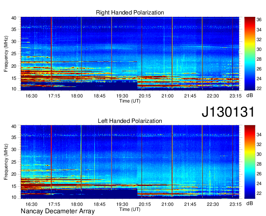Click the 20:15 time tick of Left Handed plot
This screenshot has height=216, width=266.
[x=145, y=204]
